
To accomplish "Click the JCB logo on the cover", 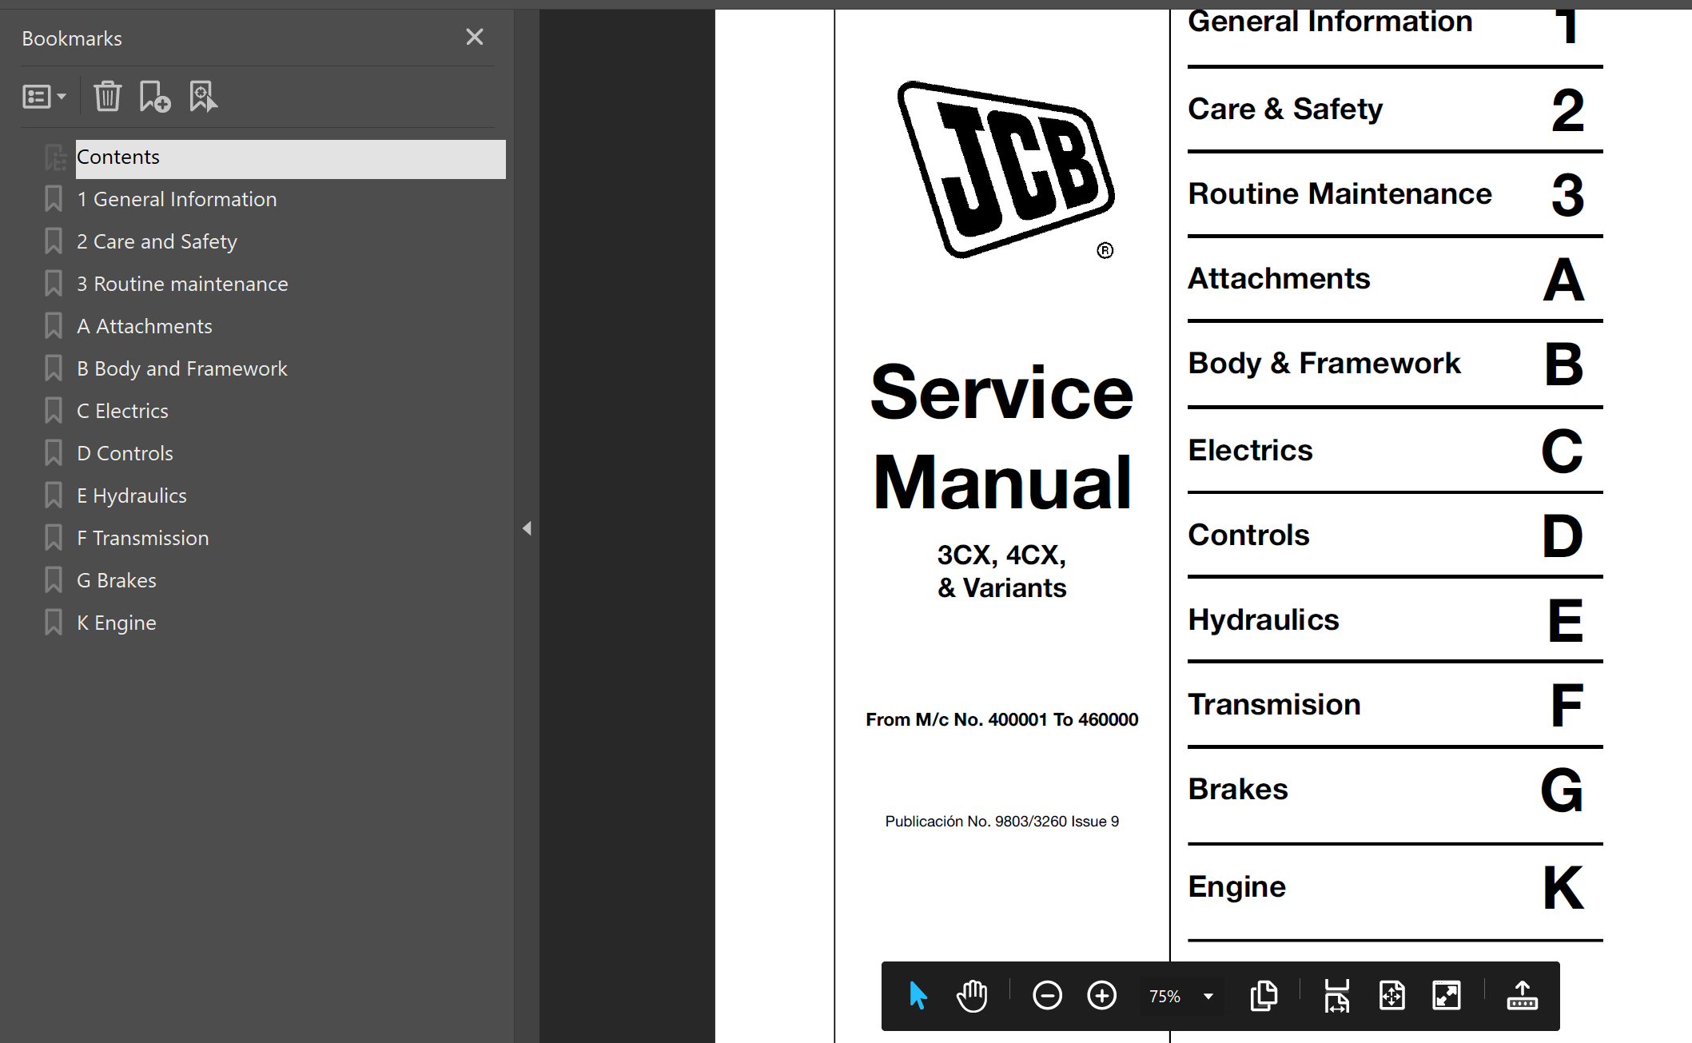I will [x=1005, y=169].
